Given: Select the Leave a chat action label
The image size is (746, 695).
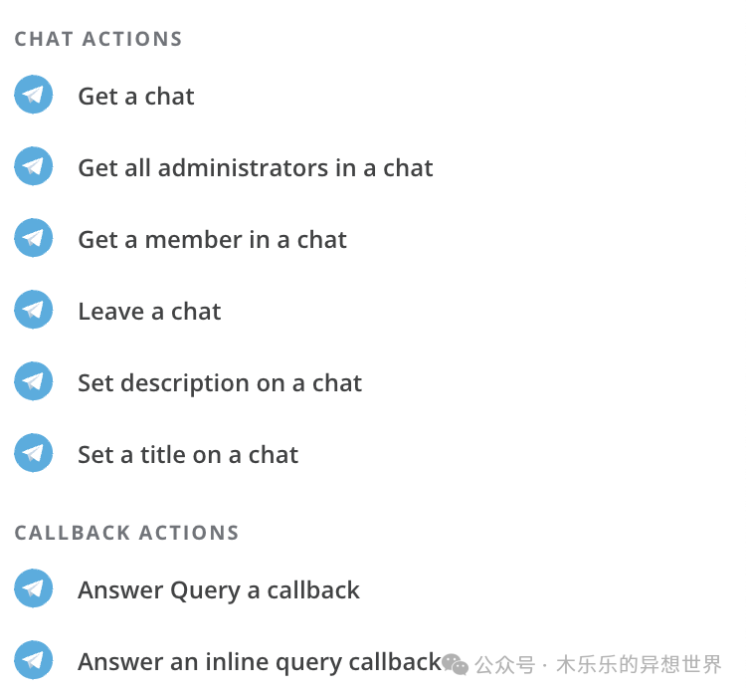Looking at the screenshot, I should click(149, 311).
